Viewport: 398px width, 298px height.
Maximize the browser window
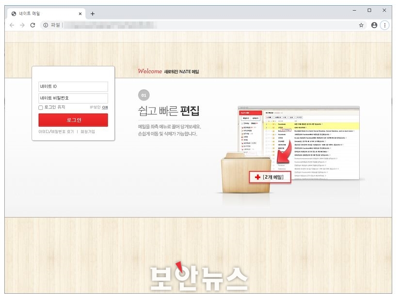[x=369, y=10]
